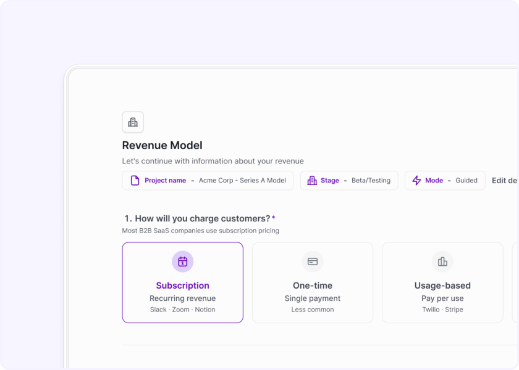Click the Guided mode value
This screenshot has width=519, height=370.
466,181
